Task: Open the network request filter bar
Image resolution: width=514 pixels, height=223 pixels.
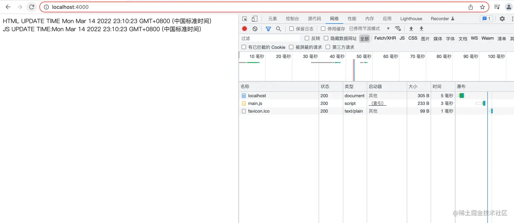Action: coord(268,29)
